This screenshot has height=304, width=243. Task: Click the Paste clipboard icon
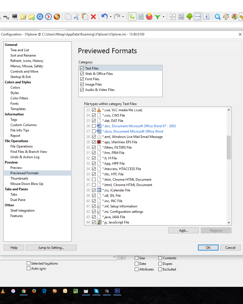[x=85, y=17]
